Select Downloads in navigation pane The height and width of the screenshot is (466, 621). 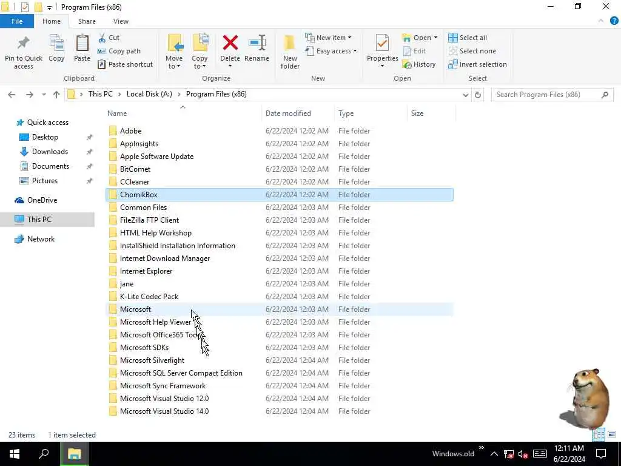pos(50,151)
